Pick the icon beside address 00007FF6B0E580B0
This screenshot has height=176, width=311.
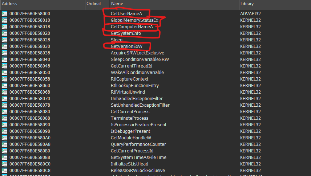[4, 151]
